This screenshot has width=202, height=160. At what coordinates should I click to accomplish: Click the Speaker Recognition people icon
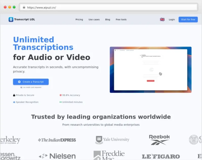pos(14,102)
